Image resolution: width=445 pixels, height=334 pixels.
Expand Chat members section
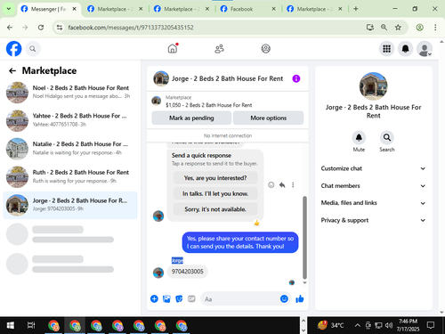coord(373,186)
